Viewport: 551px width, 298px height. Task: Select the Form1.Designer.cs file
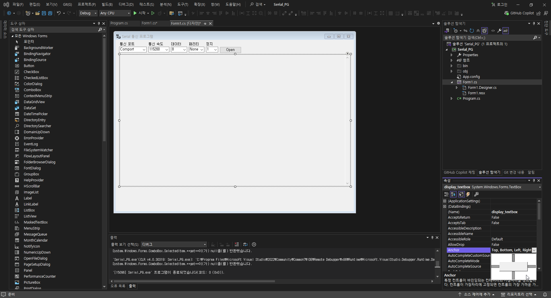(x=482, y=88)
